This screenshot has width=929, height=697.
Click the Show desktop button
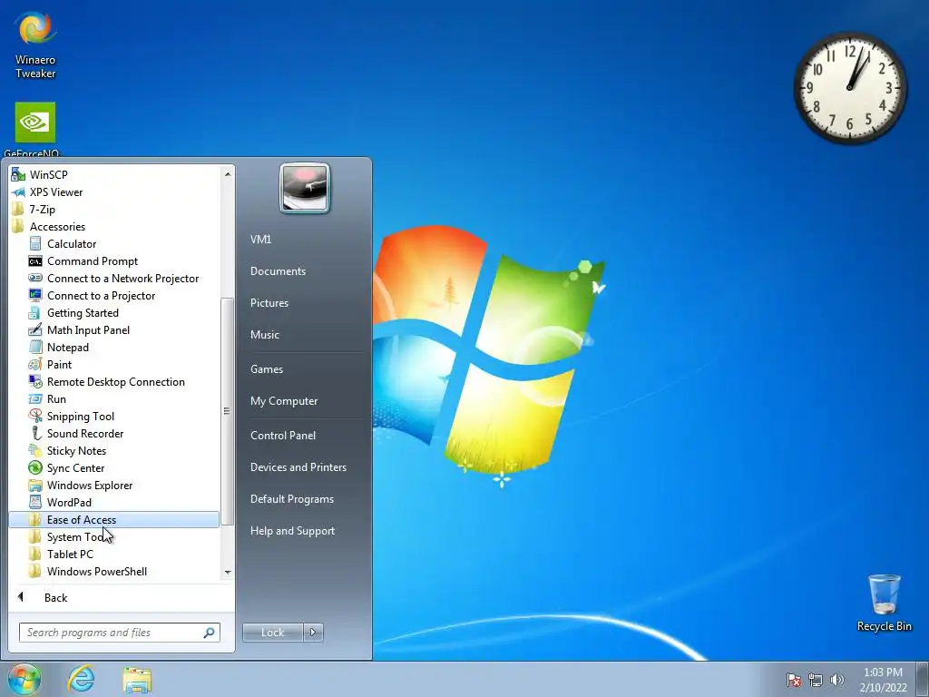923,679
